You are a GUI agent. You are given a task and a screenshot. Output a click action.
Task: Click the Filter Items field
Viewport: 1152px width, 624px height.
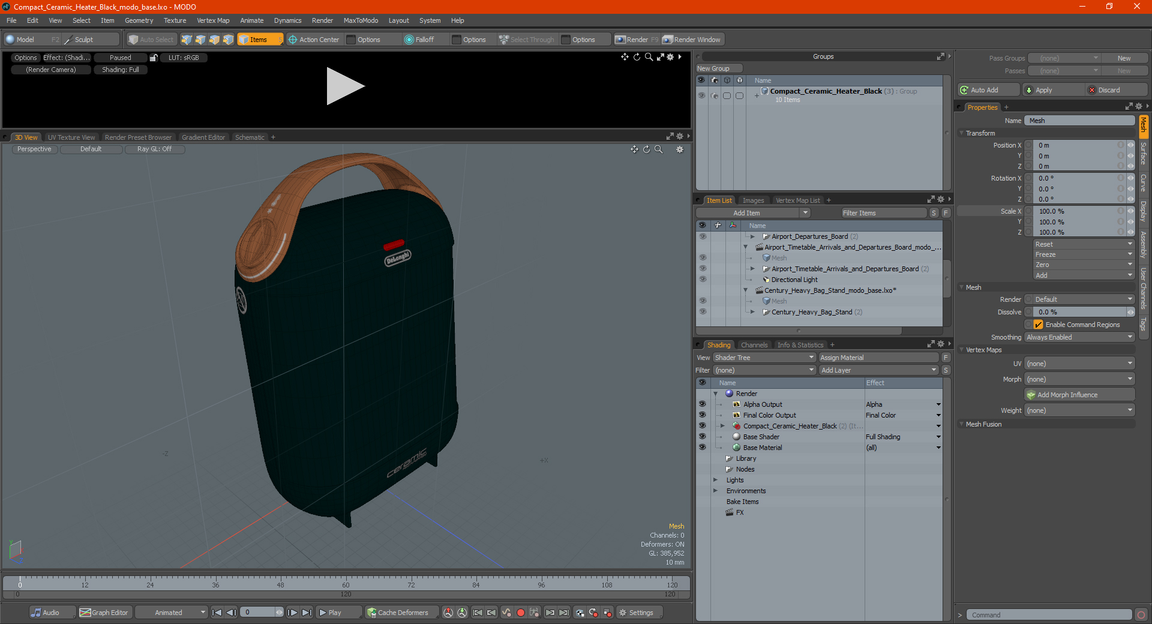point(883,213)
